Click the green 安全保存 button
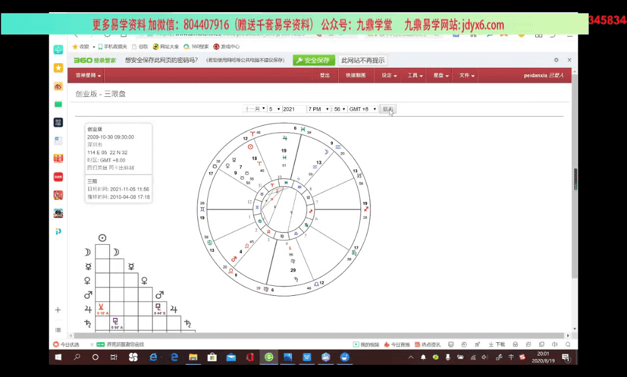Image resolution: width=627 pixels, height=377 pixels. pos(313,60)
